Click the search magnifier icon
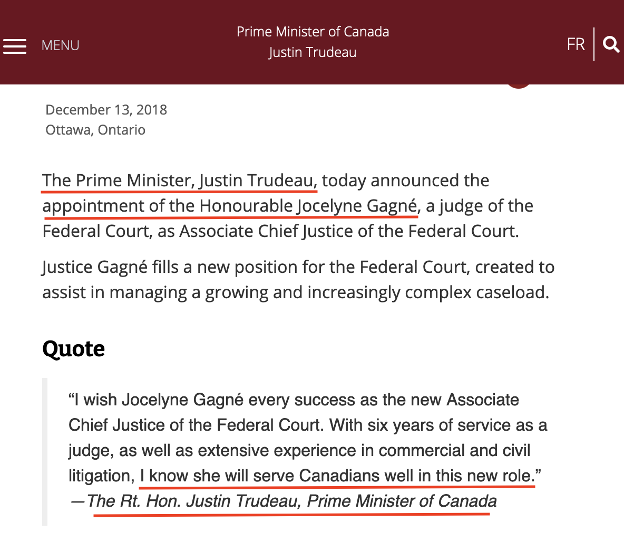624x550 pixels. (611, 45)
